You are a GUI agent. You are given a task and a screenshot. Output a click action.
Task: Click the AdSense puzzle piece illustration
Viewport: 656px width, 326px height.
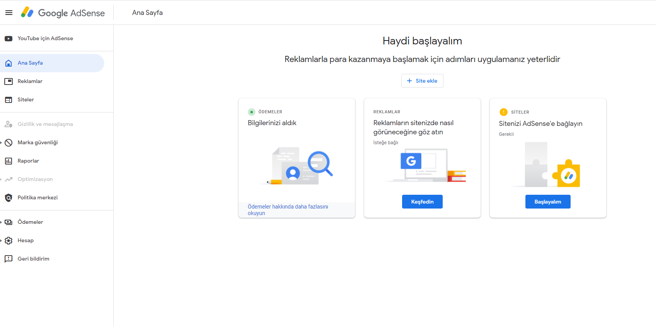546,165
